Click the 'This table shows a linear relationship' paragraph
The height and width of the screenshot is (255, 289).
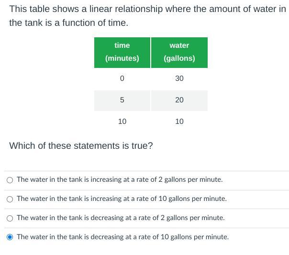pos(144,15)
